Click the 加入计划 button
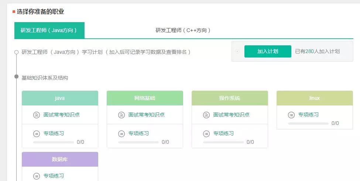 pos(268,51)
